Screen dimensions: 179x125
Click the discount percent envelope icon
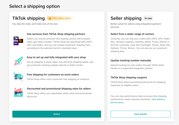click(x=18, y=92)
